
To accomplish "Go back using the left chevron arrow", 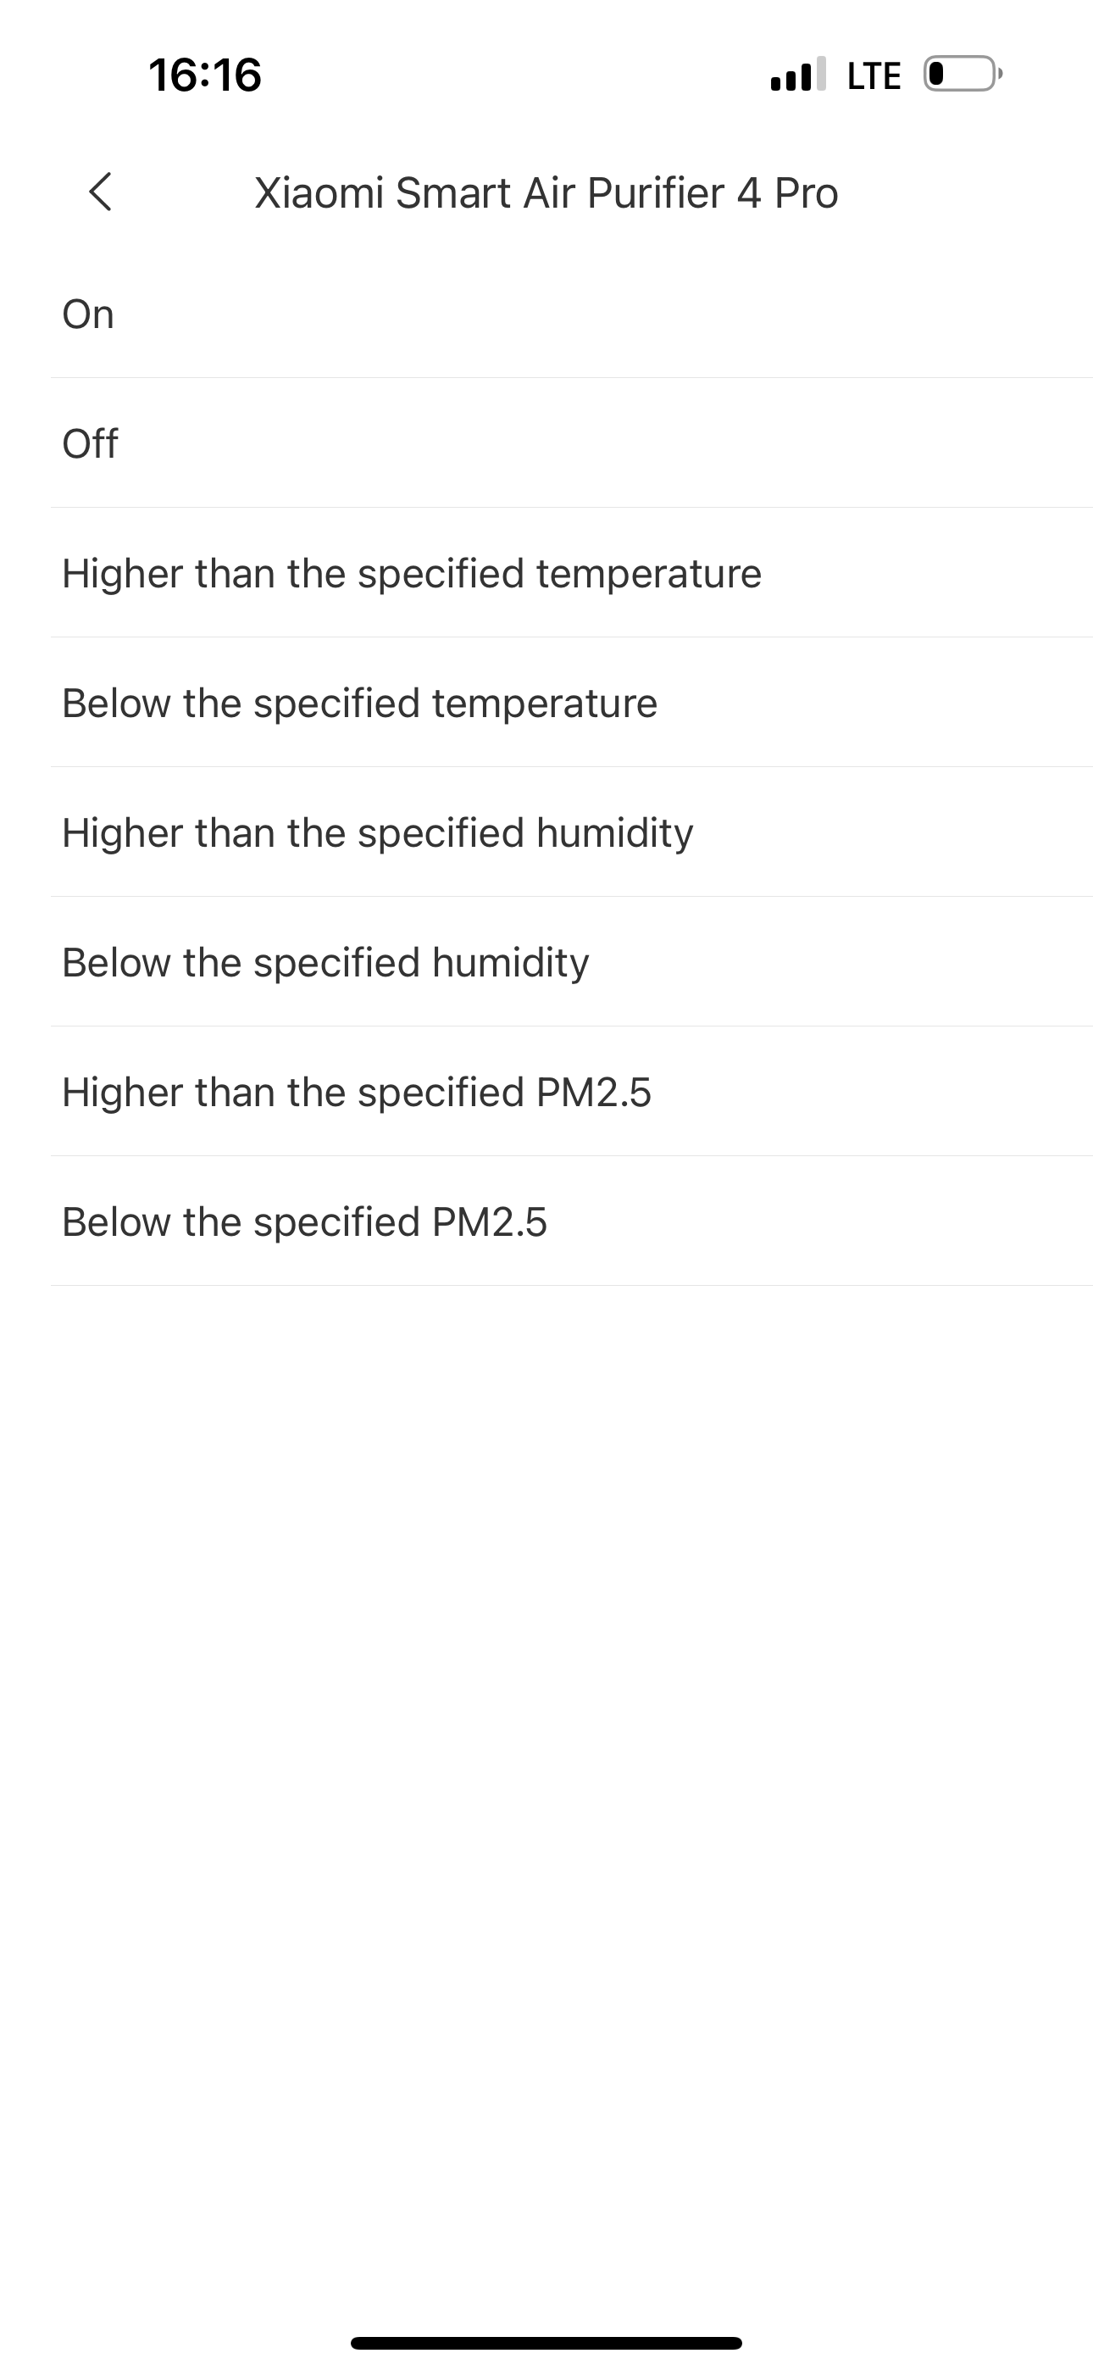I will coord(100,192).
